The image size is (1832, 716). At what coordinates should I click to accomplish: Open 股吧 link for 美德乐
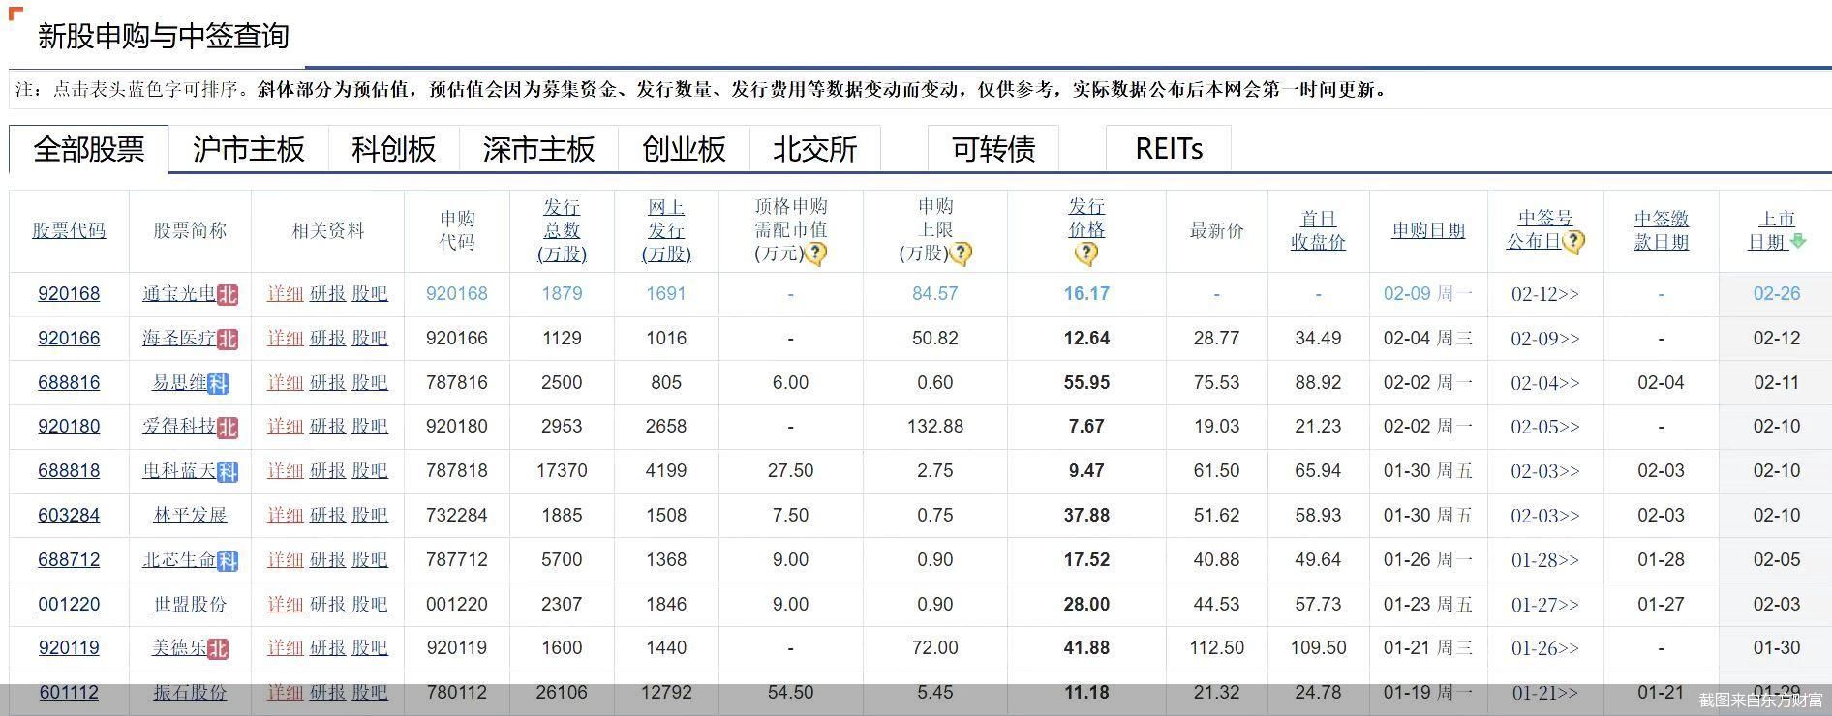pos(370,648)
